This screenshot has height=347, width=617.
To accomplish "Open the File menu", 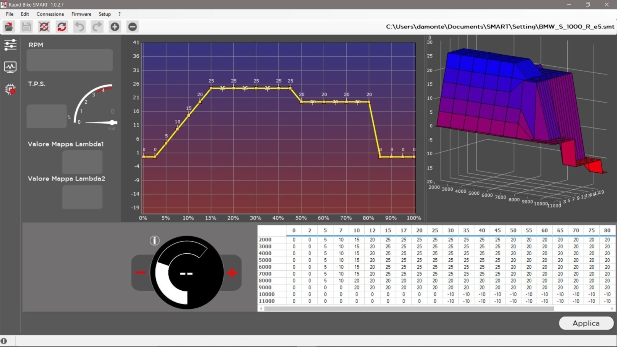I will click(x=10, y=14).
